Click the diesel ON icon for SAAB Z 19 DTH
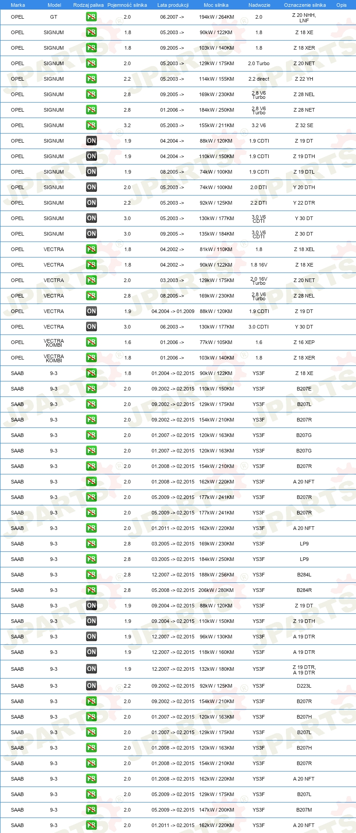Image resolution: width=356 pixels, height=833 pixels. pyautogui.click(x=92, y=621)
